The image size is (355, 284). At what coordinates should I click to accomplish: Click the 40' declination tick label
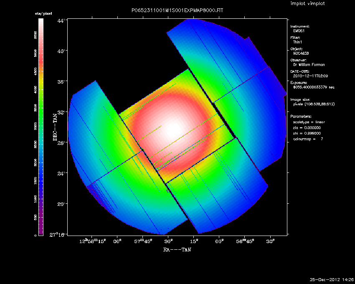tap(61, 51)
